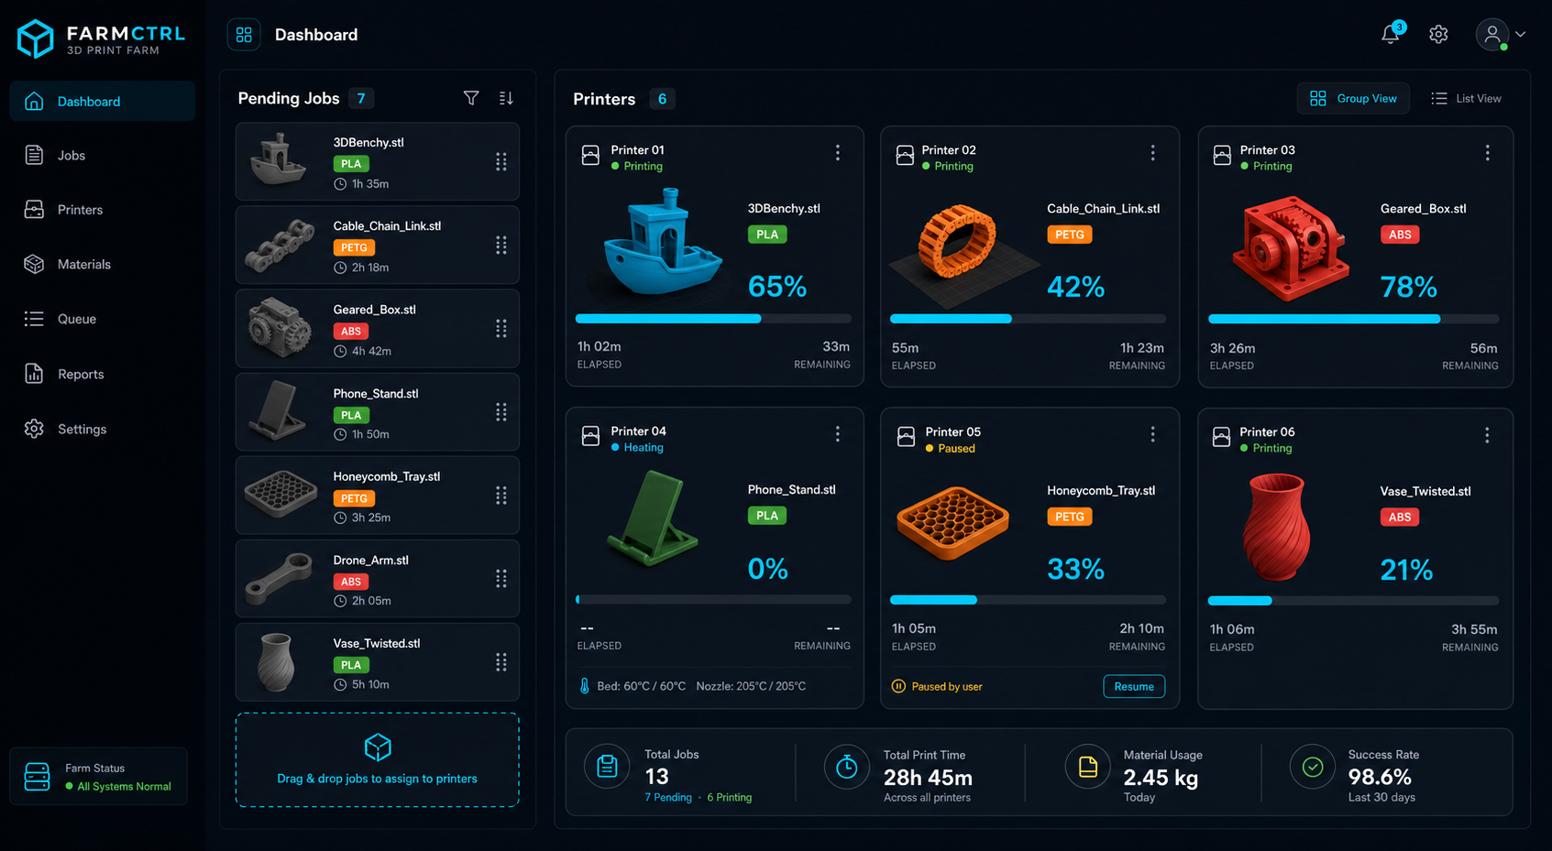This screenshot has height=851, width=1552.
Task: Open Printer 01 options menu
Action: [x=837, y=153]
